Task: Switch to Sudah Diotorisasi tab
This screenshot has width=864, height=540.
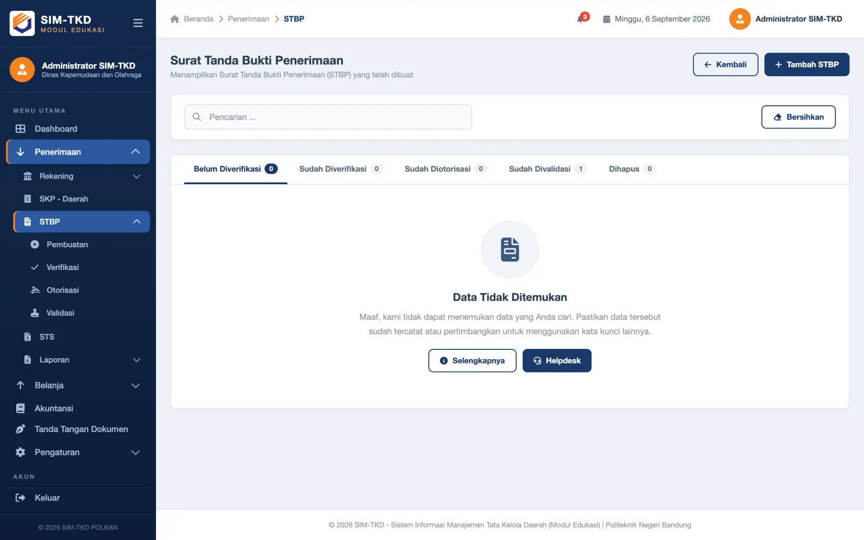Action: (446, 169)
